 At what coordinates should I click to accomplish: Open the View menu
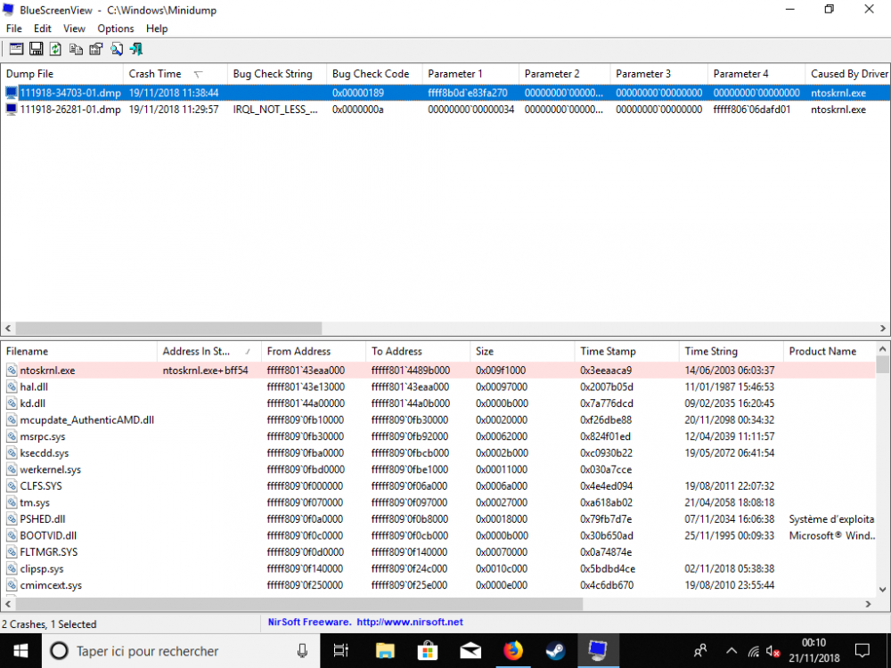point(75,29)
